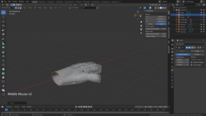This screenshot has height=116, width=206.
Task: Select the Measure tool
Action: [3, 43]
